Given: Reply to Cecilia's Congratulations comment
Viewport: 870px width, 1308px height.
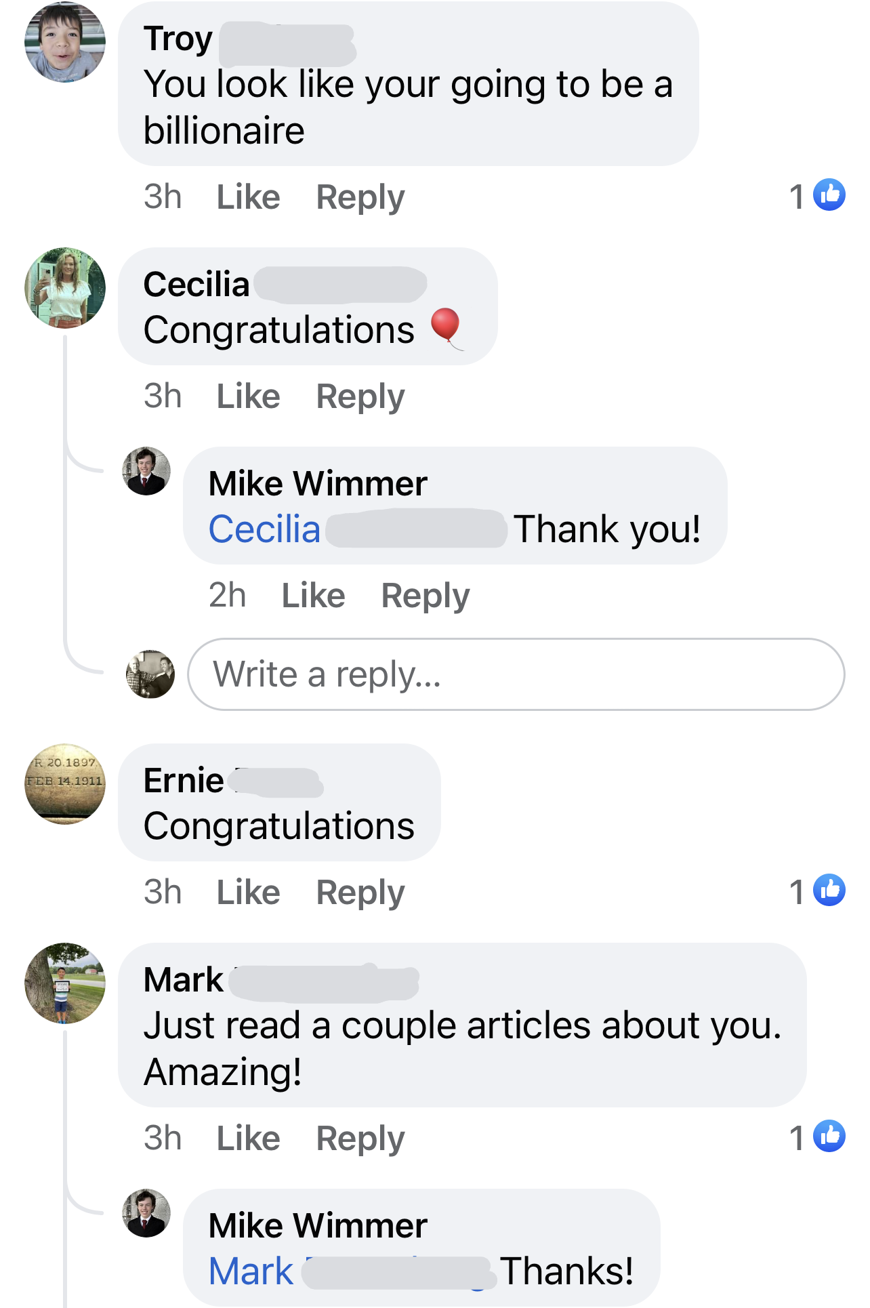Looking at the screenshot, I should coord(360,396).
